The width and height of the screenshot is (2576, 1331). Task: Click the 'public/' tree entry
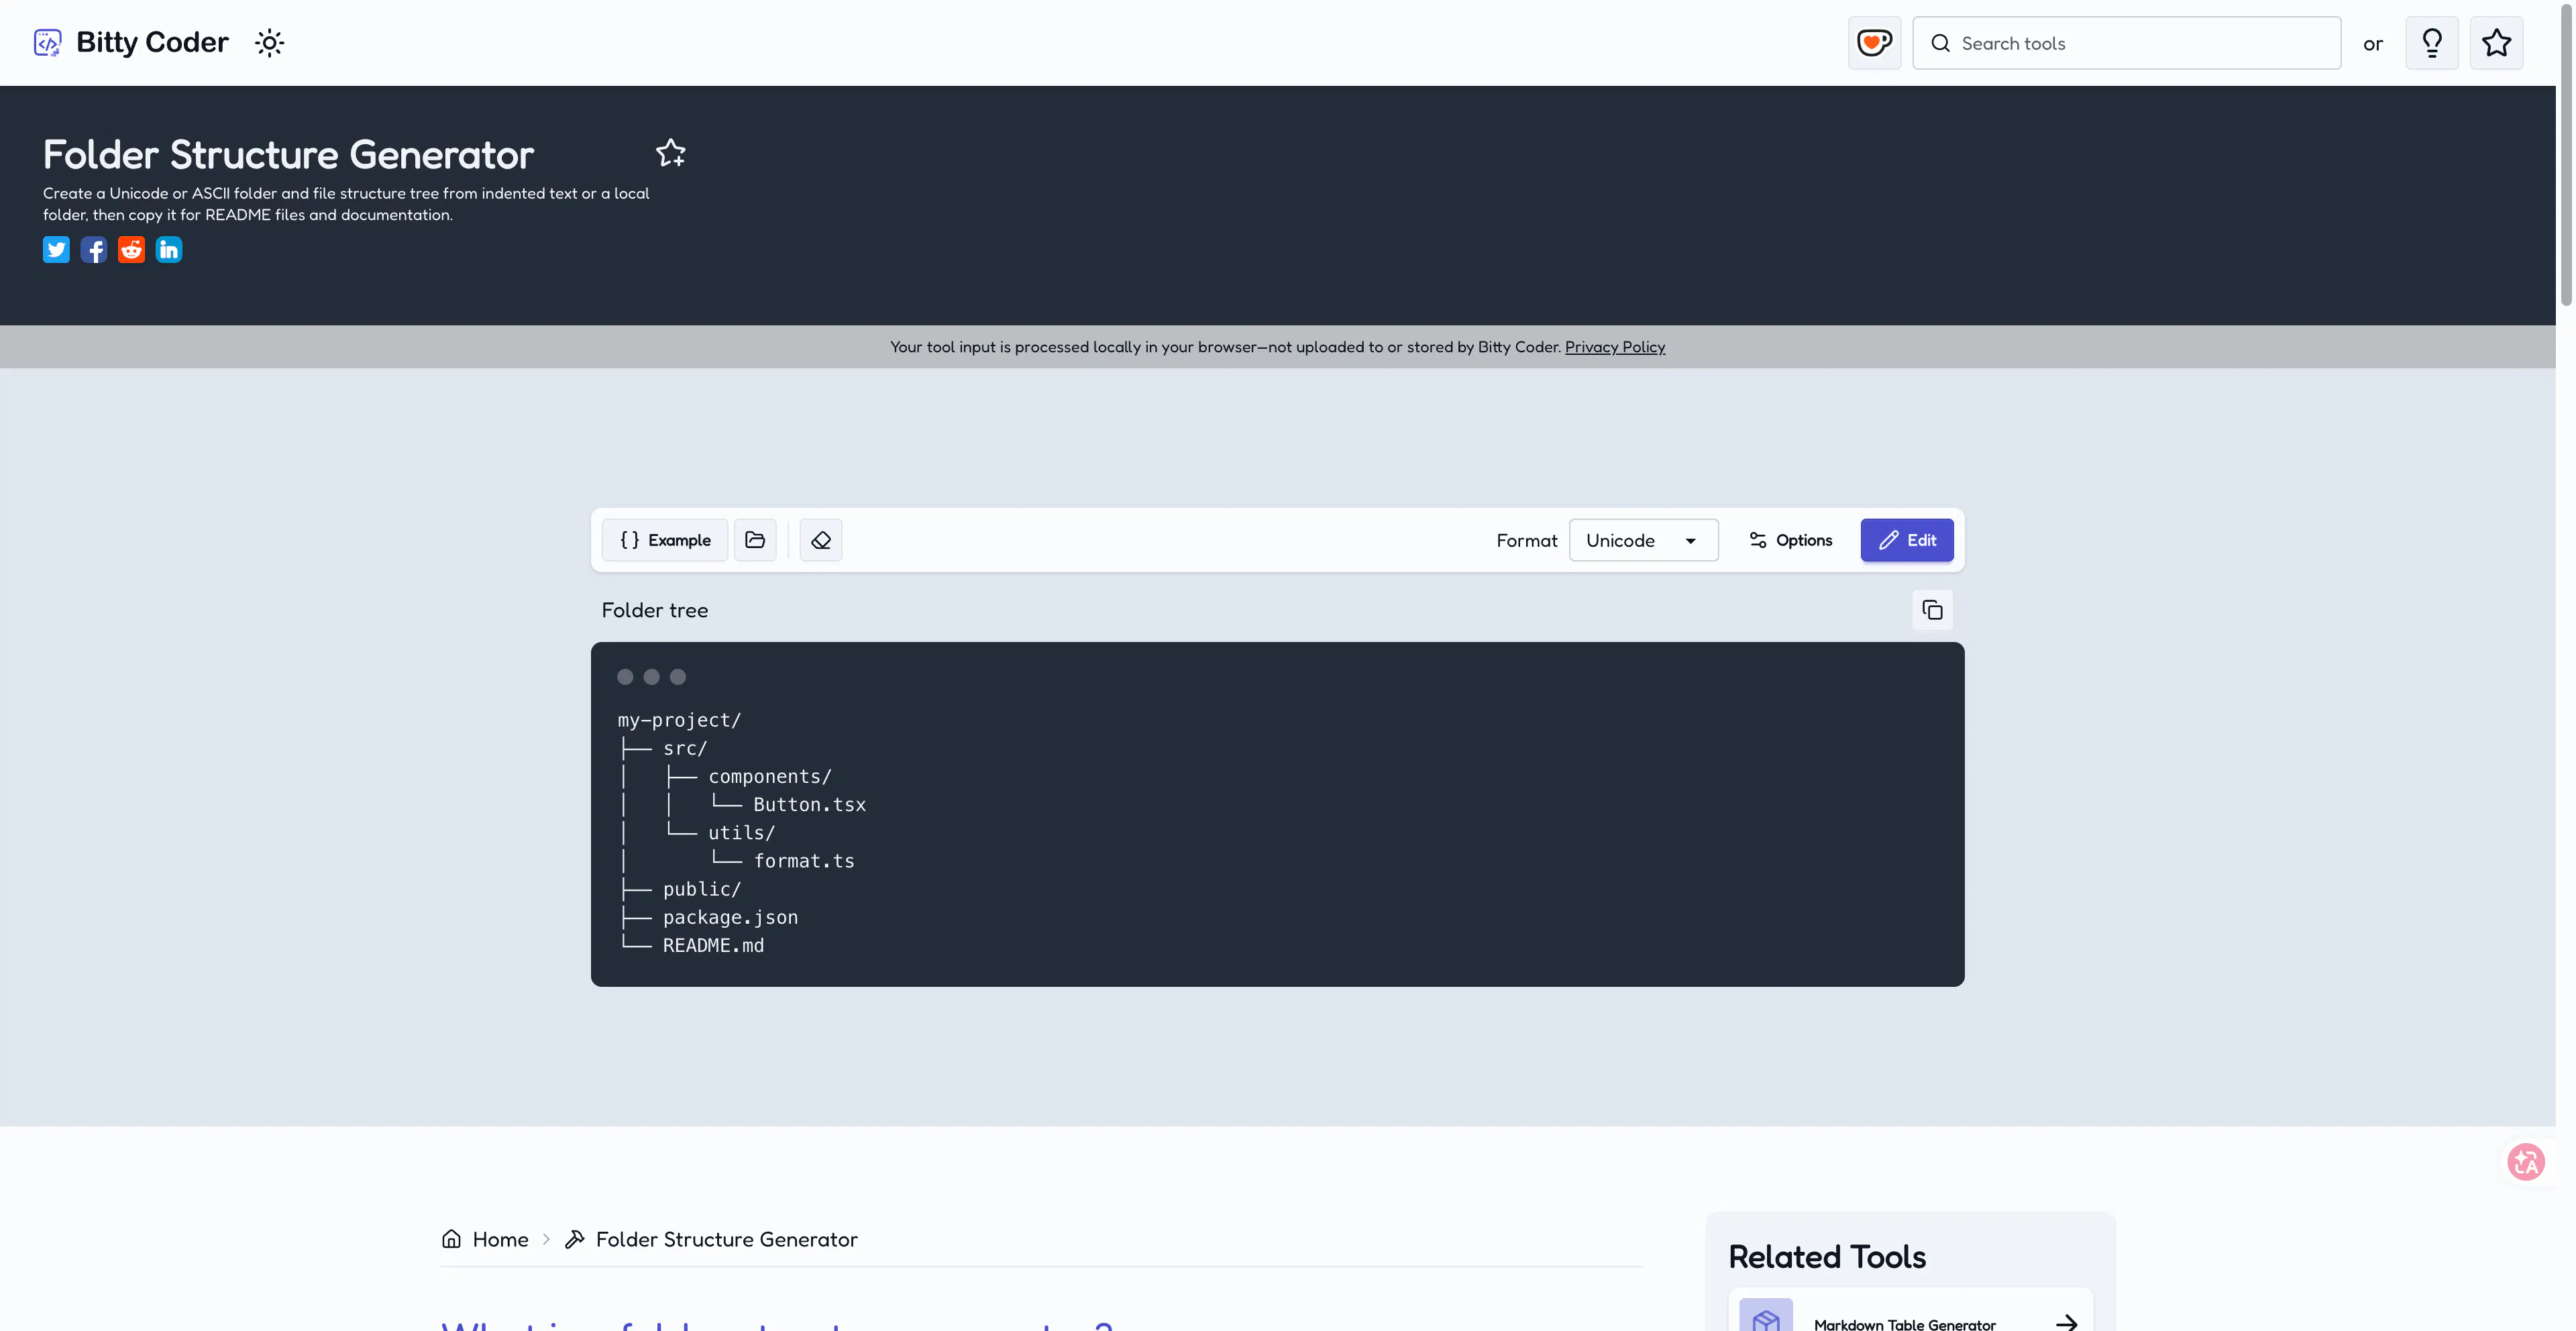pyautogui.click(x=702, y=889)
